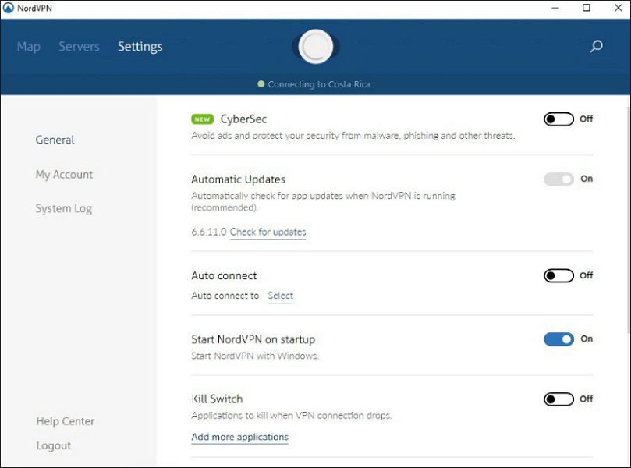Open the Help Center link
The image size is (631, 468).
click(66, 421)
